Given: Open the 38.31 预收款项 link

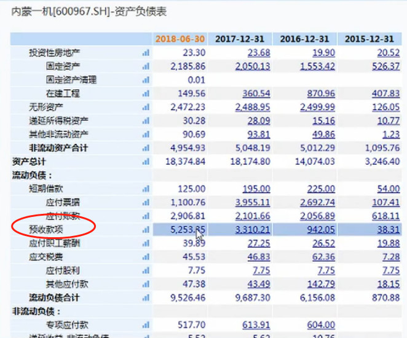Looking at the screenshot, I should pos(389,230).
